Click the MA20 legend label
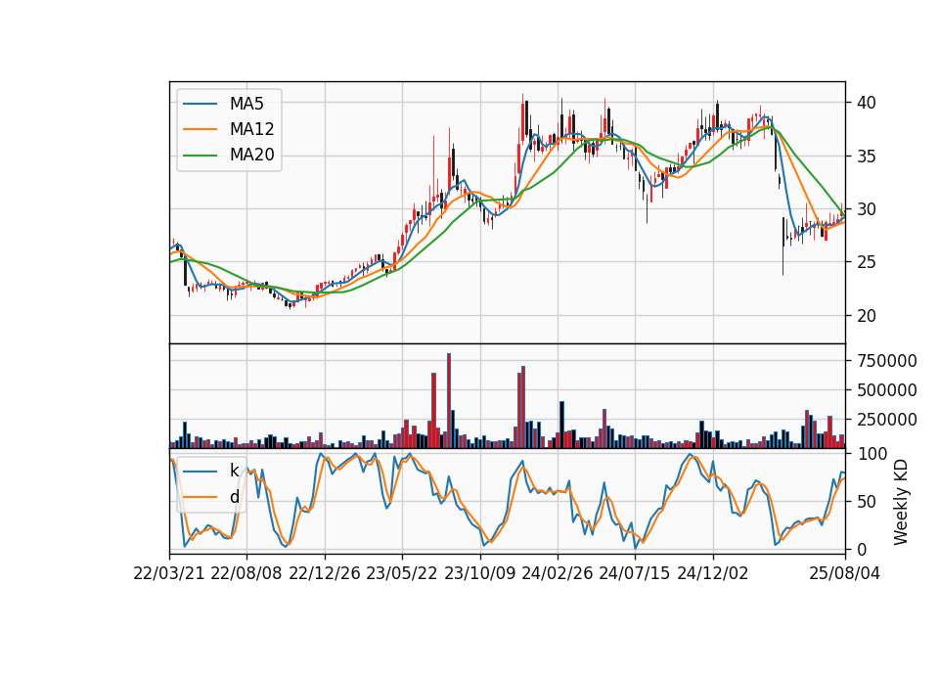The image size is (939, 675). [251, 156]
